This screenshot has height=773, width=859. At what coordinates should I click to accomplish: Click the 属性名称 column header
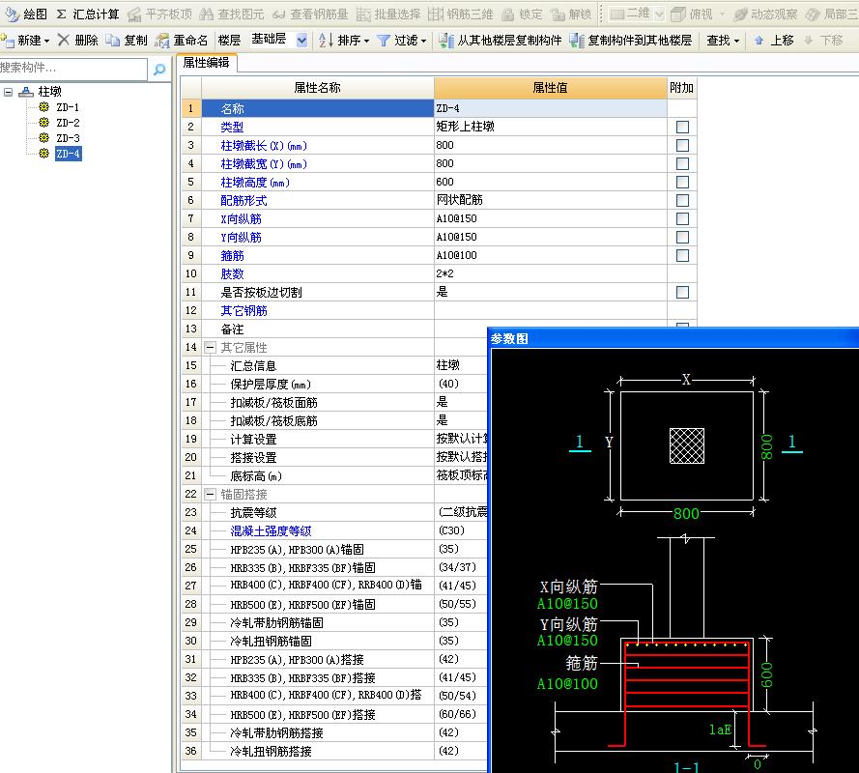point(317,88)
